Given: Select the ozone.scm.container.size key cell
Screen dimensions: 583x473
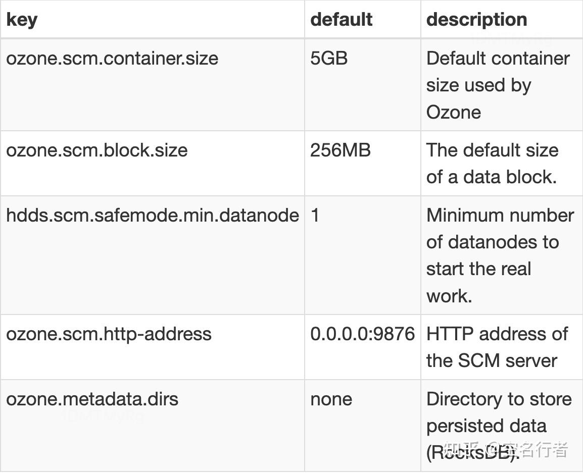Looking at the screenshot, I should [112, 59].
